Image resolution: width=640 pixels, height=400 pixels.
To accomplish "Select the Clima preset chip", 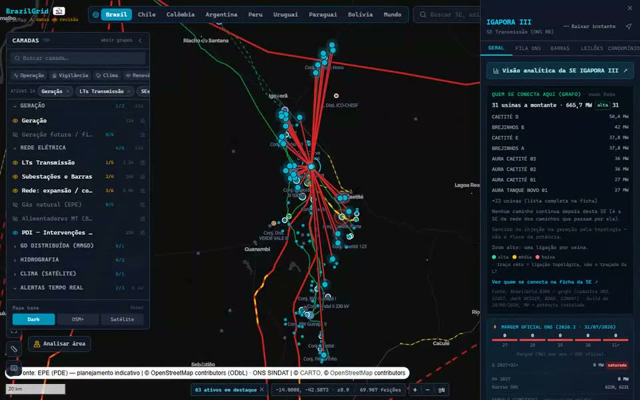I will coord(107,75).
